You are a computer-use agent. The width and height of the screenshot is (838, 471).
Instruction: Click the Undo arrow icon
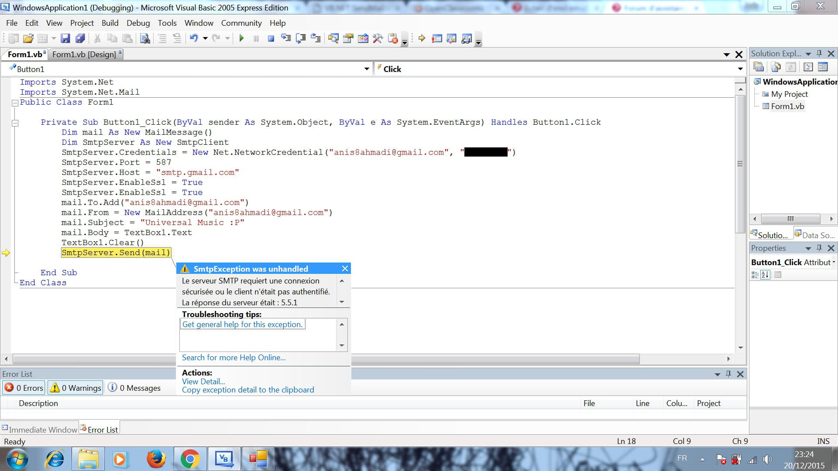(194, 38)
